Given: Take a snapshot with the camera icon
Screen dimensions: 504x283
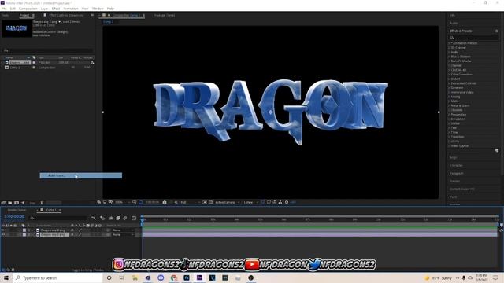Looking at the screenshot, I should click(x=165, y=203).
